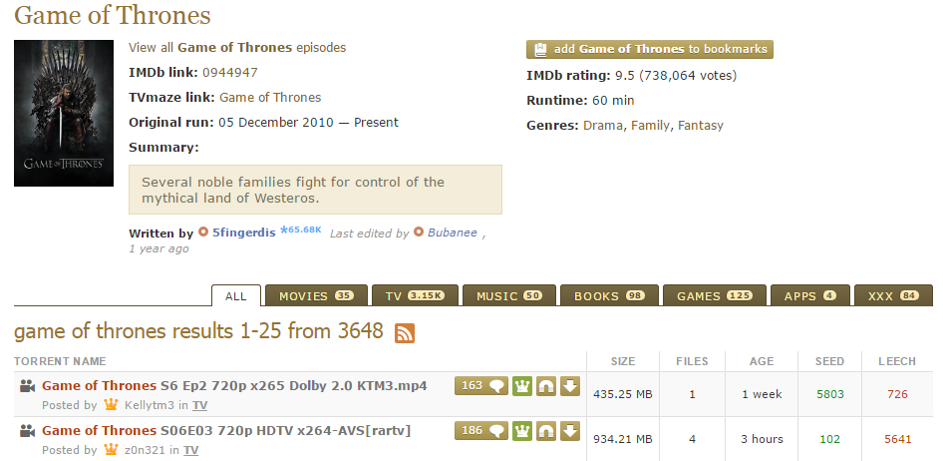Switch to the MUSIC tab
Viewport: 943px width, 461px height.
[x=508, y=296]
